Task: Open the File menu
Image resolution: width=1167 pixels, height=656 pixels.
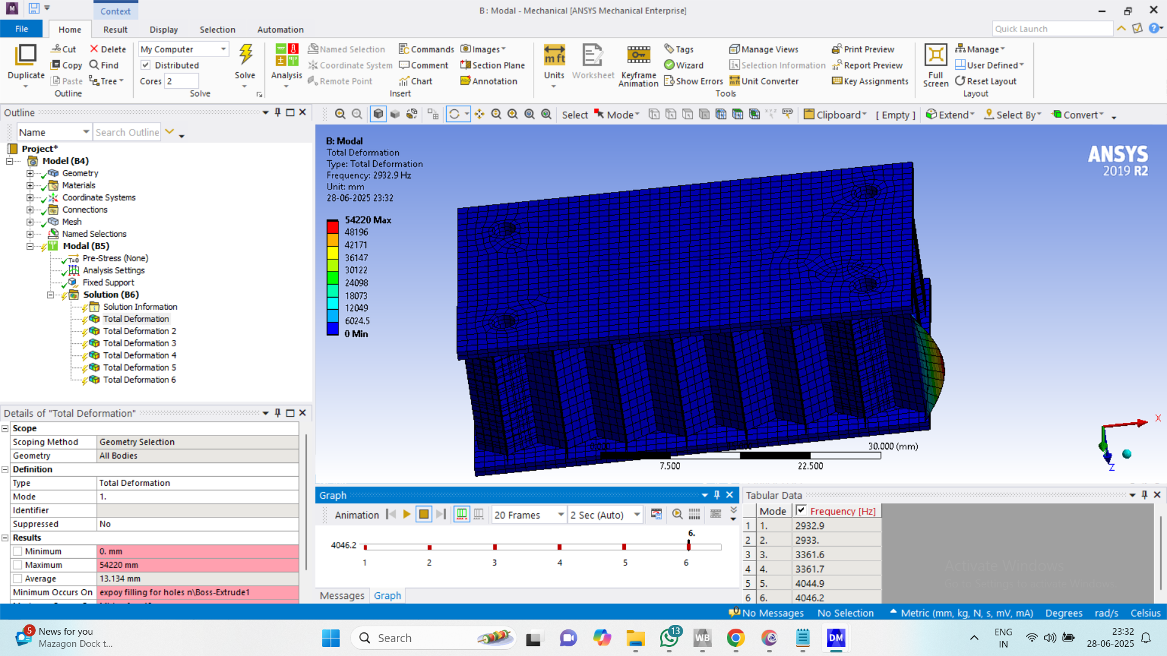Action: point(21,29)
